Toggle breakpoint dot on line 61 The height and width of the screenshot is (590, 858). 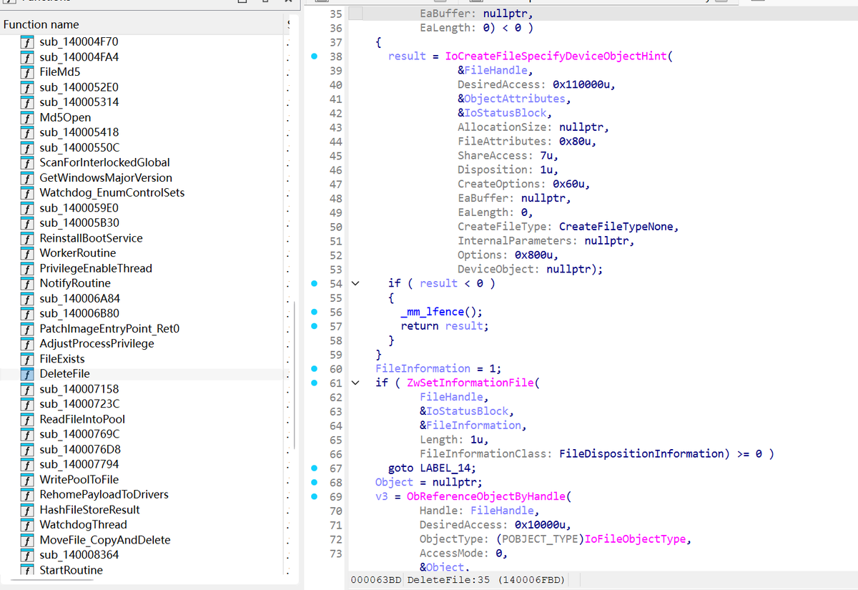pyautogui.click(x=315, y=383)
